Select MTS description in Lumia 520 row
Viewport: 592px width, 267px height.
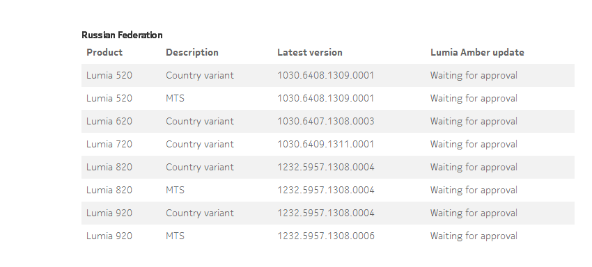click(x=176, y=99)
